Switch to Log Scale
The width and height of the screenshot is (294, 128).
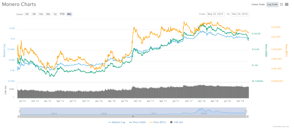pos(272,4)
